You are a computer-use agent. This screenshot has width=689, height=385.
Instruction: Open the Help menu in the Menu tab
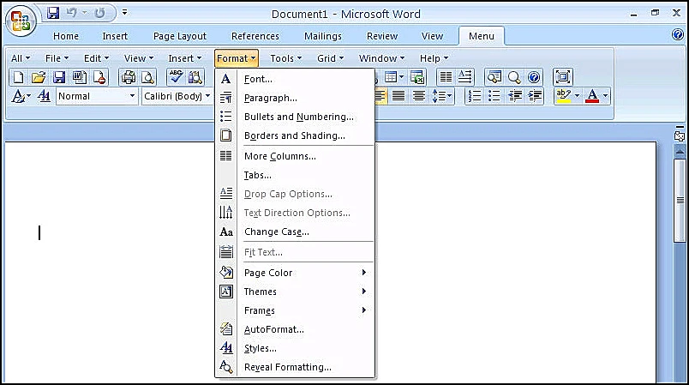point(434,58)
